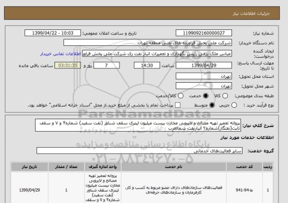The height and width of the screenshot is (203, 288).
Task: Click the شرح کلی نیاز description box
Action: pyautogui.click(x=138, y=125)
